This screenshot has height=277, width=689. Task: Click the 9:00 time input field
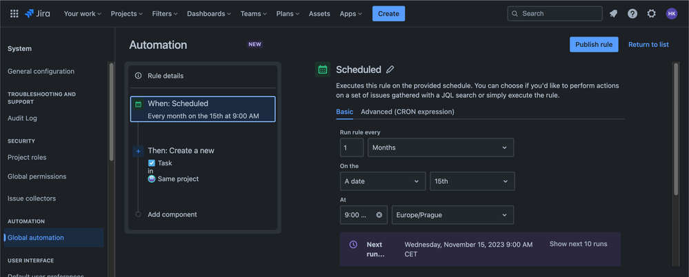pos(363,215)
